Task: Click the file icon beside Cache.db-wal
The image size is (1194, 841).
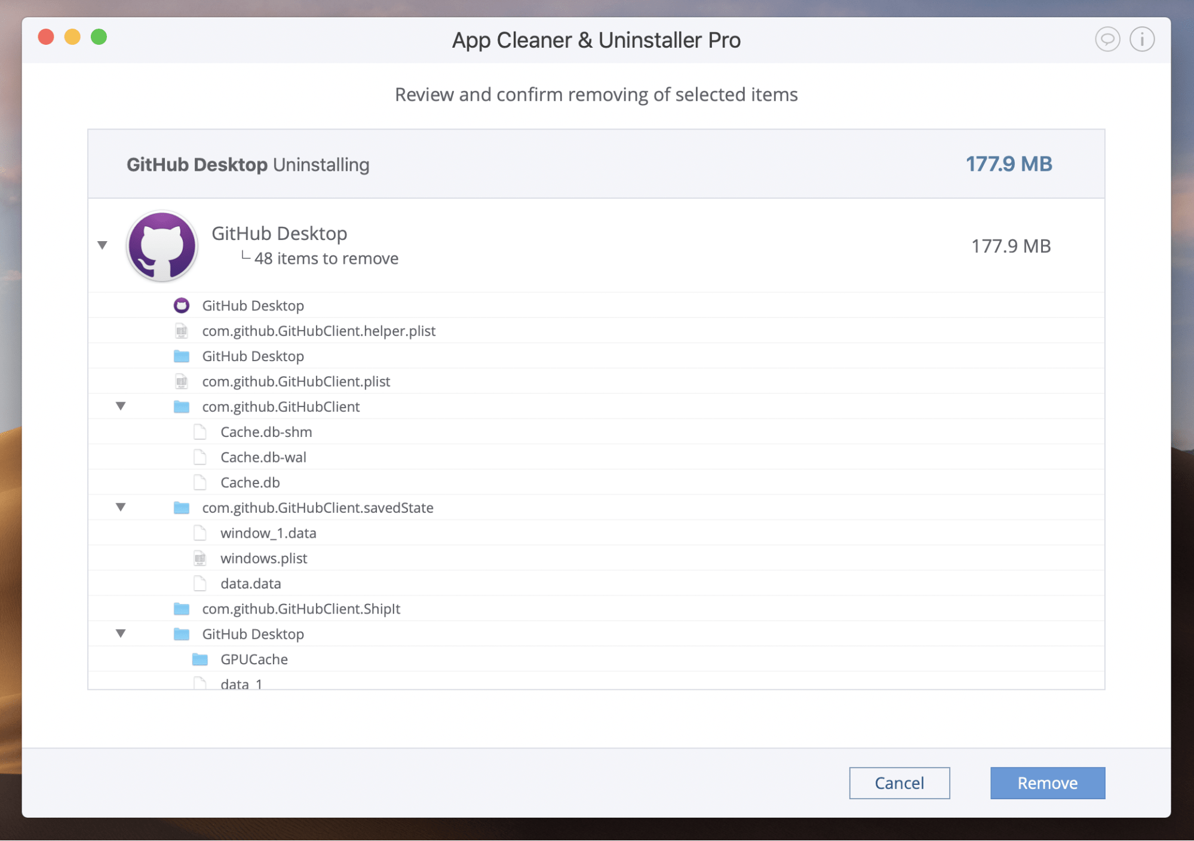Action: pyautogui.click(x=200, y=457)
